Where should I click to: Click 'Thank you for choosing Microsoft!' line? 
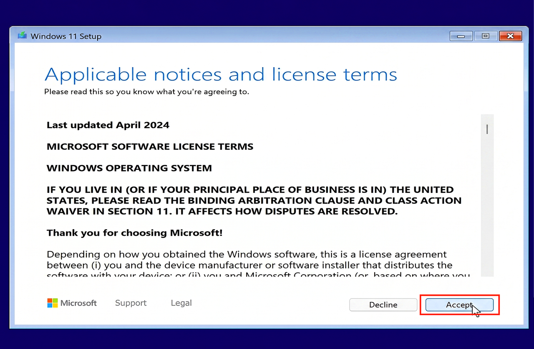135,233
